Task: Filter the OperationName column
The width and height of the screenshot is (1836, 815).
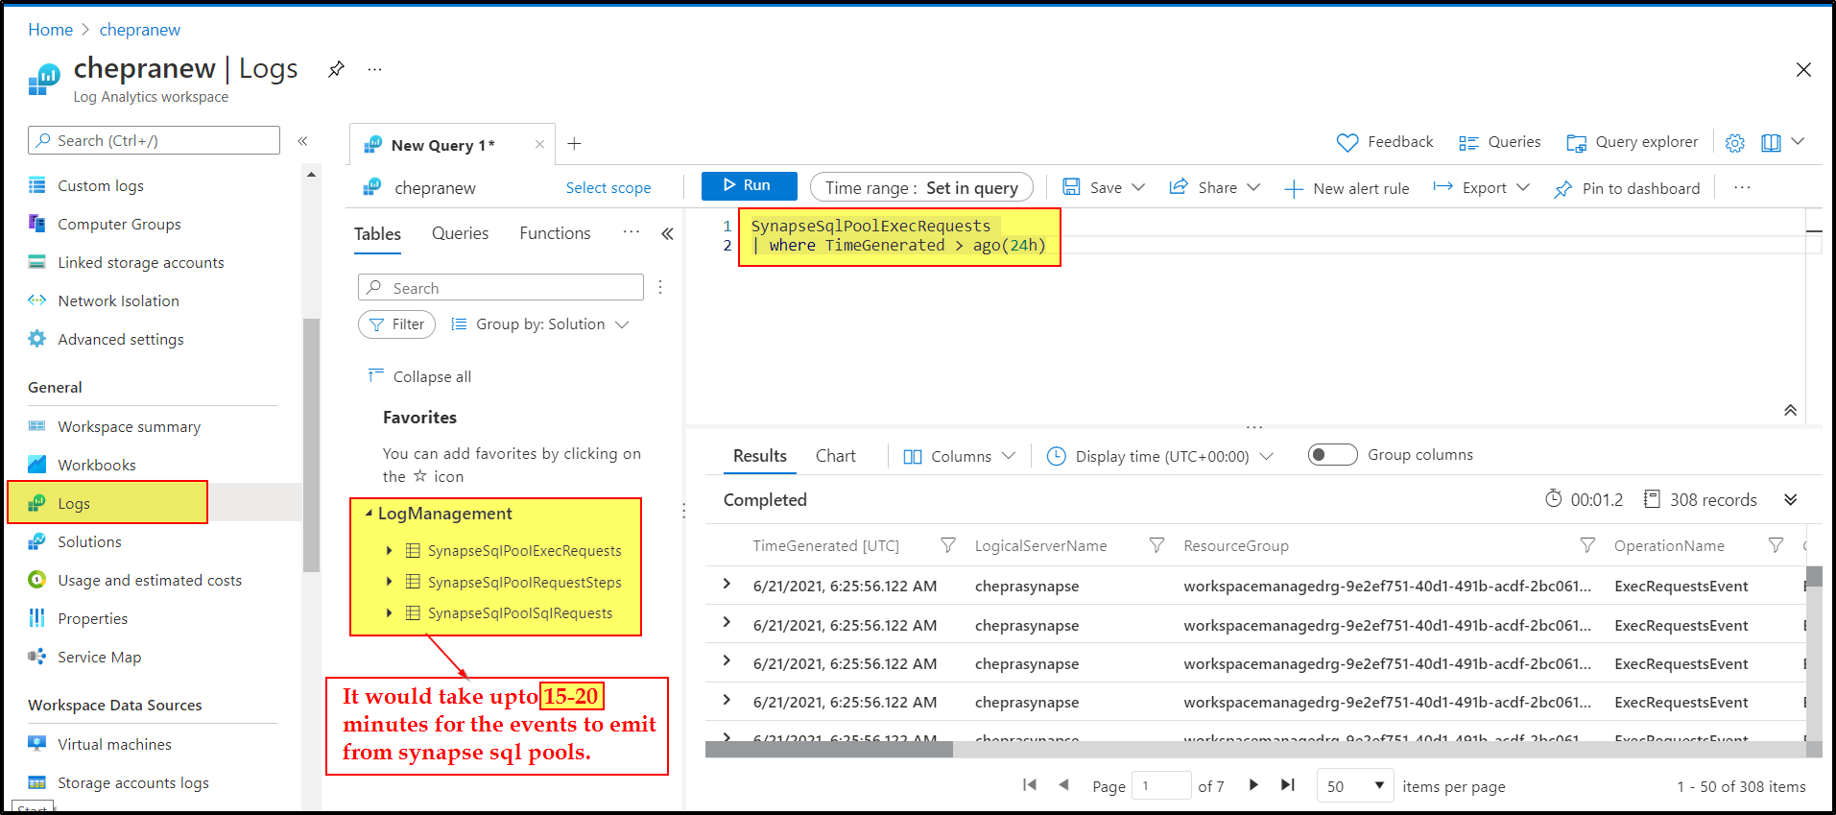Action: click(x=1776, y=545)
